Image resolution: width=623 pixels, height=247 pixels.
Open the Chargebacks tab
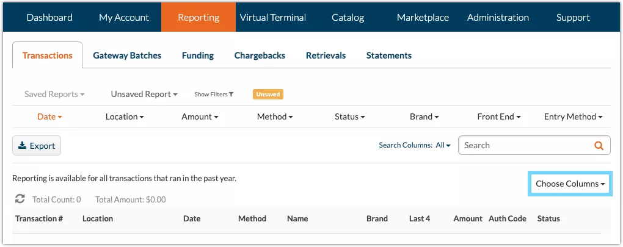pos(260,55)
